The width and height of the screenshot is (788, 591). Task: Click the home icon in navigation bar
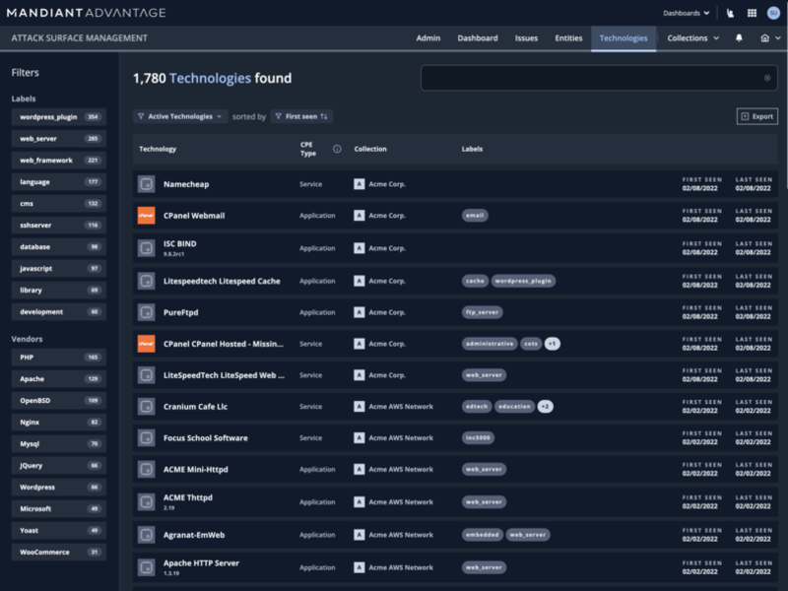click(x=765, y=38)
